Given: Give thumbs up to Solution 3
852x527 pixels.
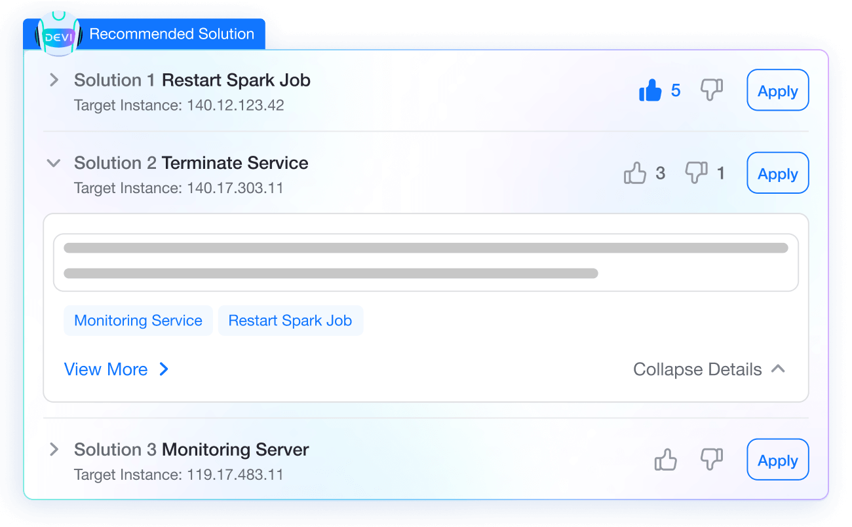Looking at the screenshot, I should click(x=665, y=460).
